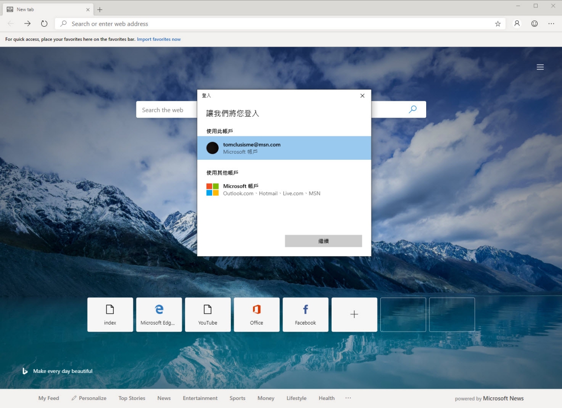Click Import favorites now link
This screenshot has height=408, width=562.
click(159, 39)
